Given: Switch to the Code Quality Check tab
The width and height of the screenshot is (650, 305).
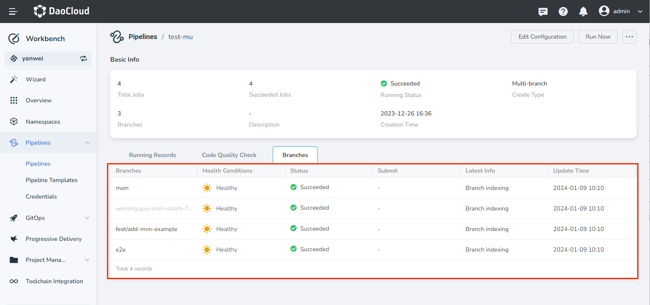Looking at the screenshot, I should pyautogui.click(x=229, y=155).
